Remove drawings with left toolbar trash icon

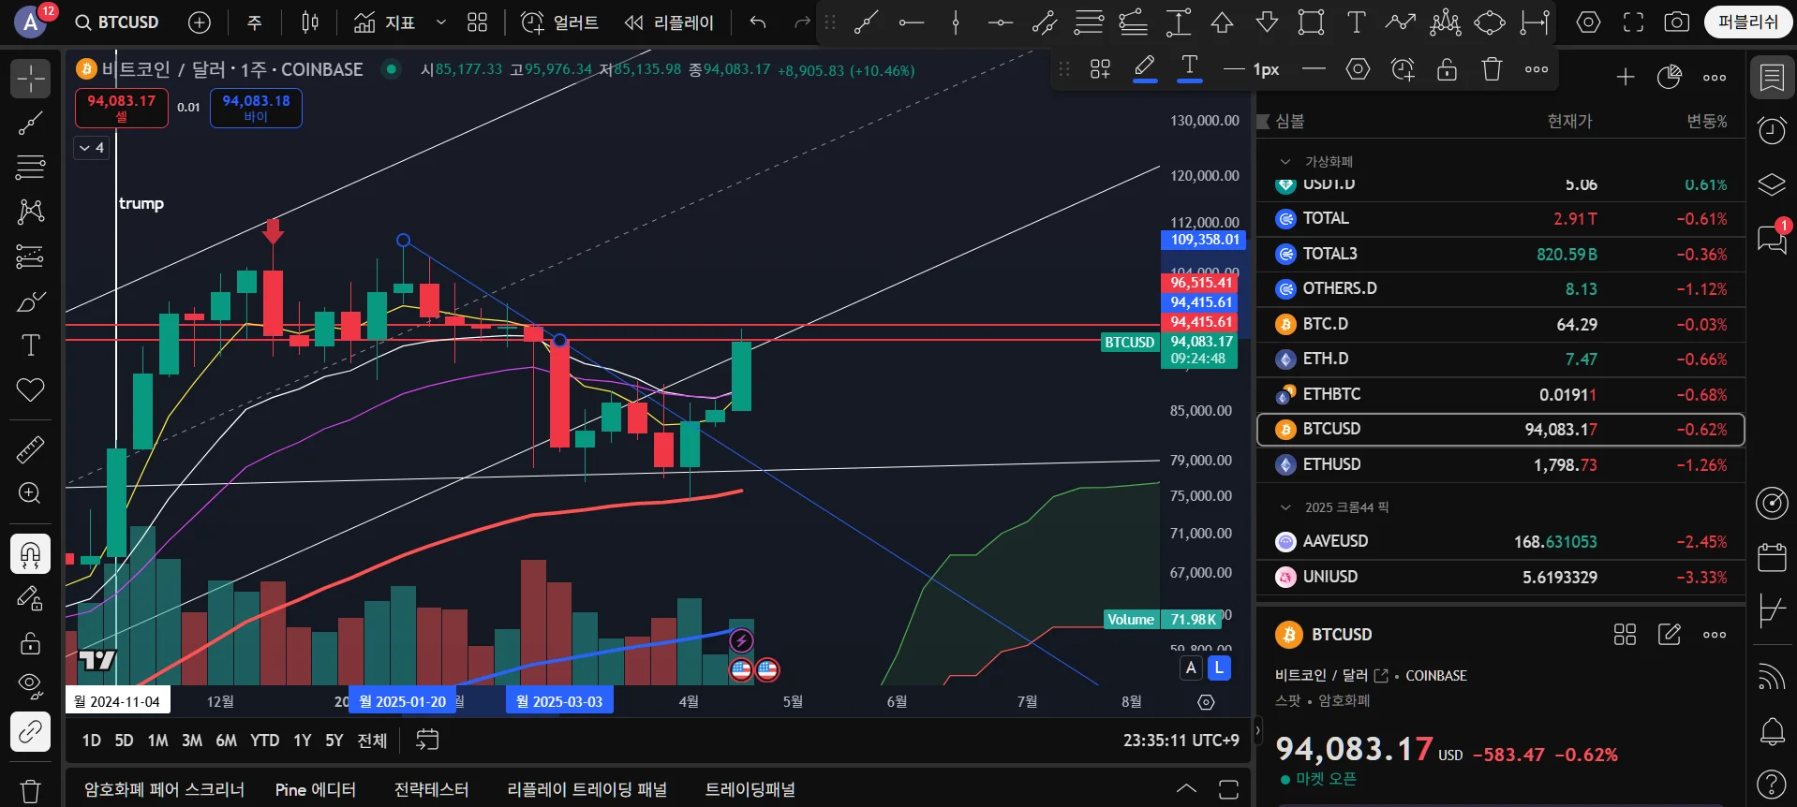coord(31,792)
